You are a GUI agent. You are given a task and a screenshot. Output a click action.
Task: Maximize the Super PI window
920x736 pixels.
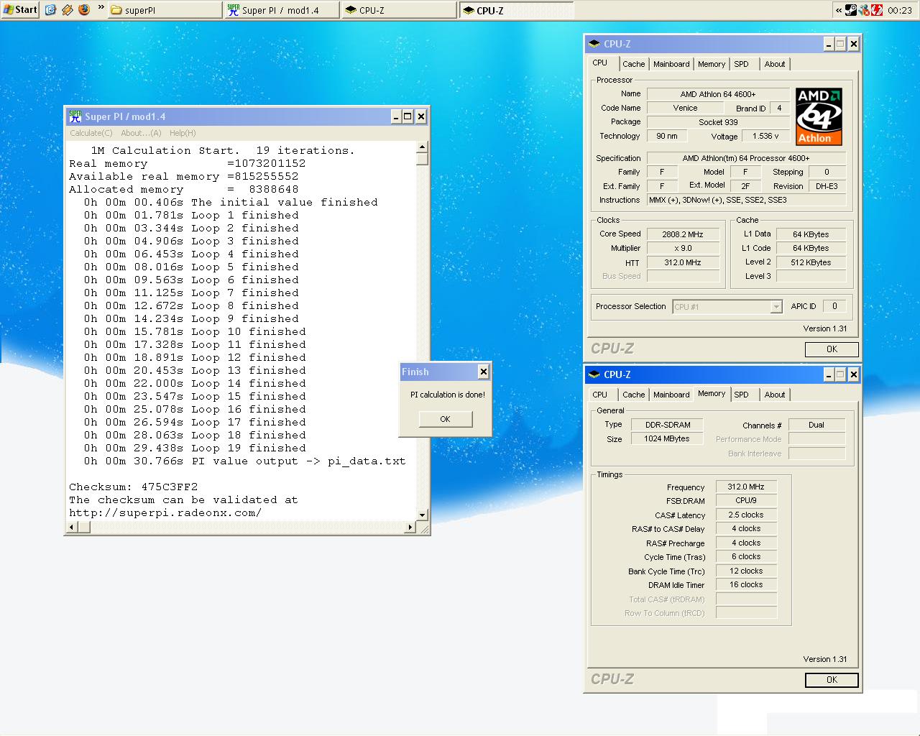(408, 116)
